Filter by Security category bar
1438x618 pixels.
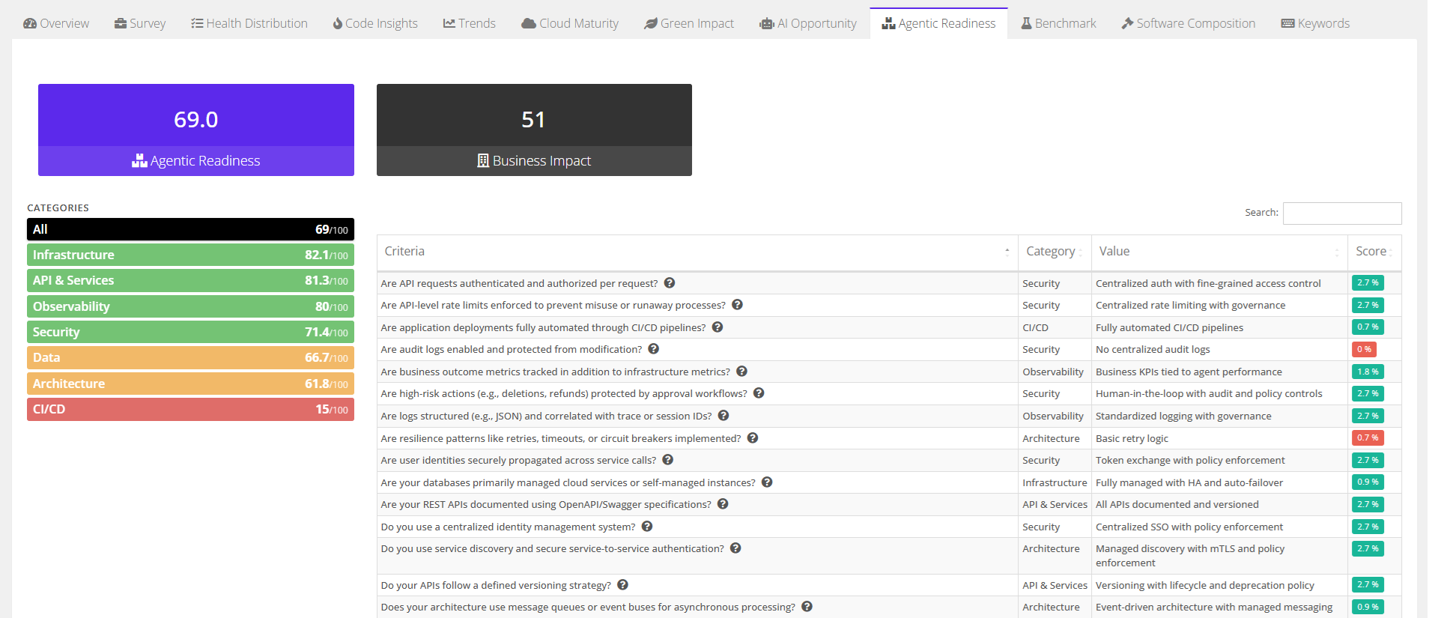190,332
